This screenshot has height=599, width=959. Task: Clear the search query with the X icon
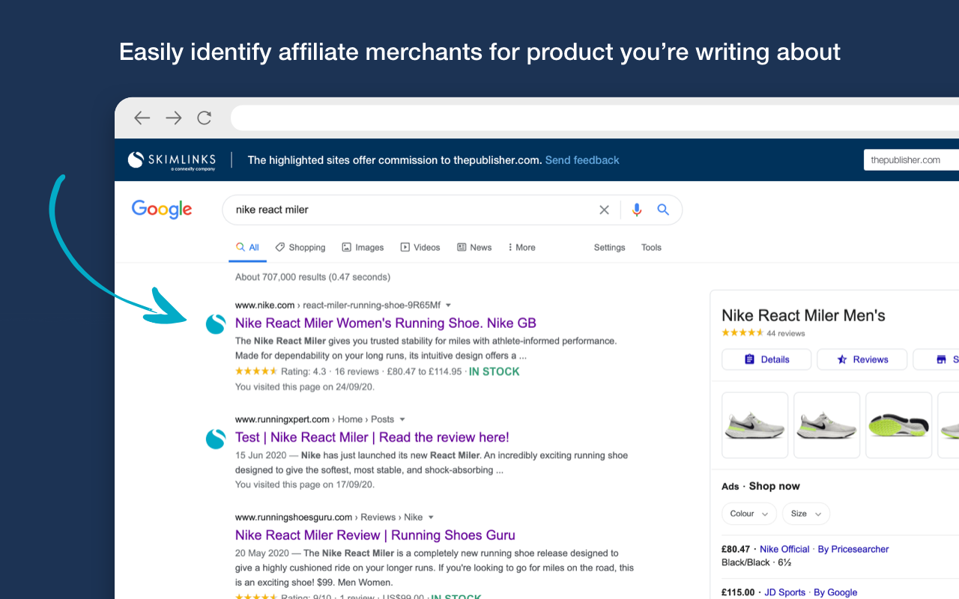[x=604, y=210]
